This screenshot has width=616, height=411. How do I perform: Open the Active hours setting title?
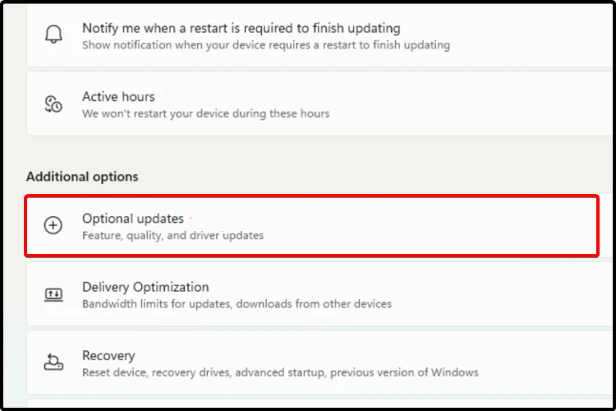[x=118, y=97]
